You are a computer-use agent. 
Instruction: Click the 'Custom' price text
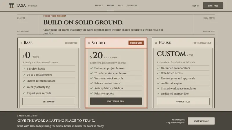tap(171, 54)
